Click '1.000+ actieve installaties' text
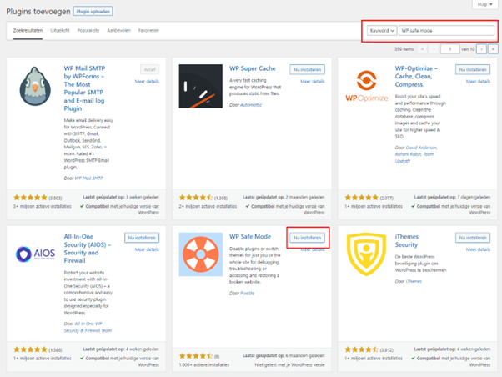The width and height of the screenshot is (502, 377). (204, 364)
